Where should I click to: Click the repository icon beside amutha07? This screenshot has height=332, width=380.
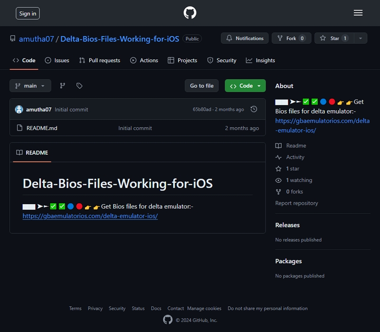[x=13, y=38]
